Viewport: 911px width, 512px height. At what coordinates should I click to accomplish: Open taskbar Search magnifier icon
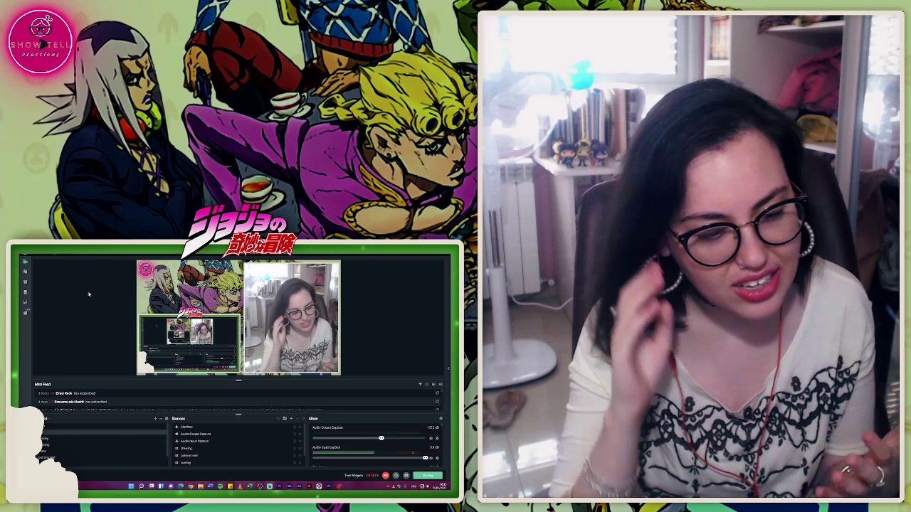(141, 486)
